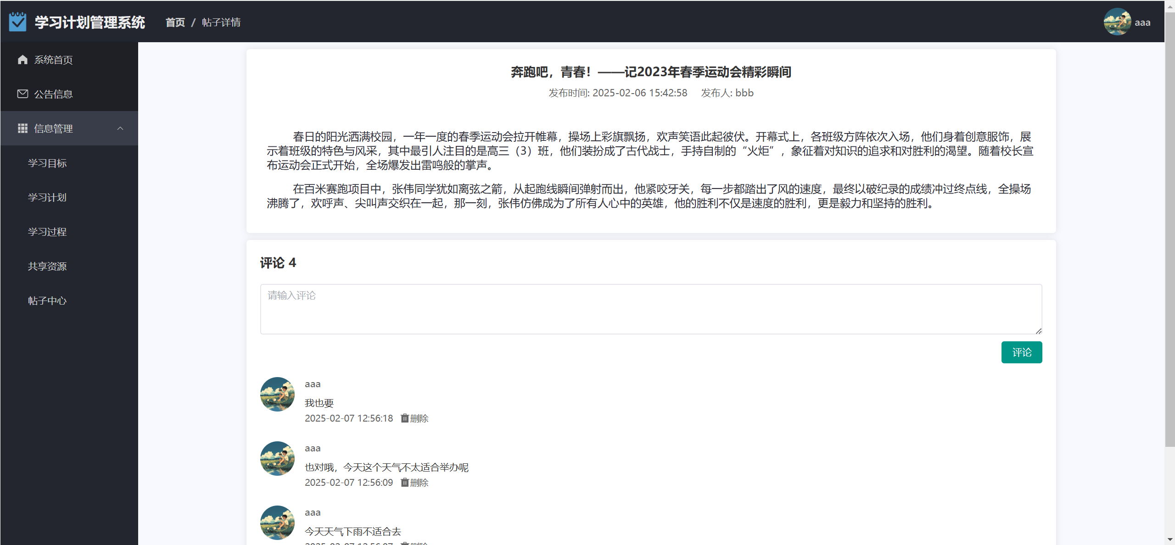Select 学习计划 menu item
1175x545 pixels.
47,197
